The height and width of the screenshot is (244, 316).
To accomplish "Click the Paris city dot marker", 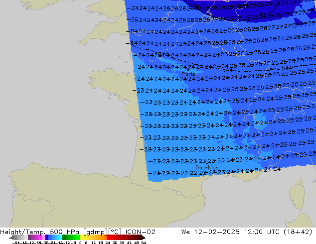I will pyautogui.click(x=188, y=70).
